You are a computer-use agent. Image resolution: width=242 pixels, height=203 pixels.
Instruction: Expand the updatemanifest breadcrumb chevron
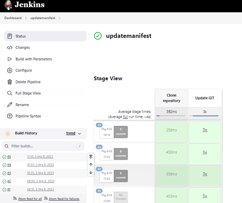pos(60,18)
